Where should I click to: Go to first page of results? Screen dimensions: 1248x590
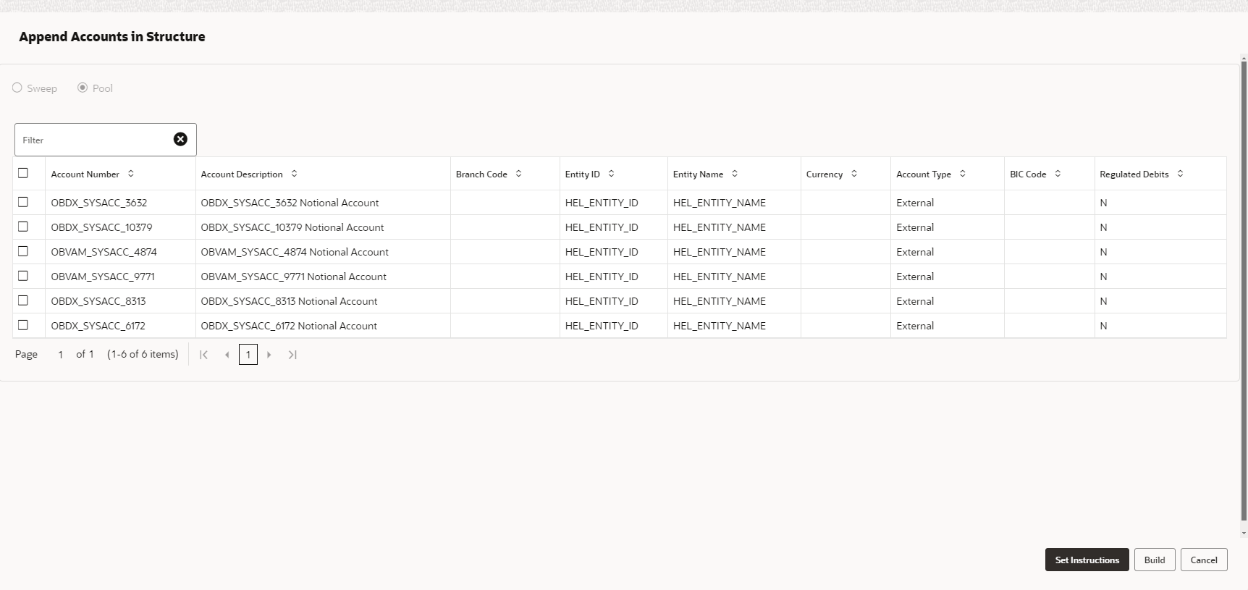tap(204, 355)
